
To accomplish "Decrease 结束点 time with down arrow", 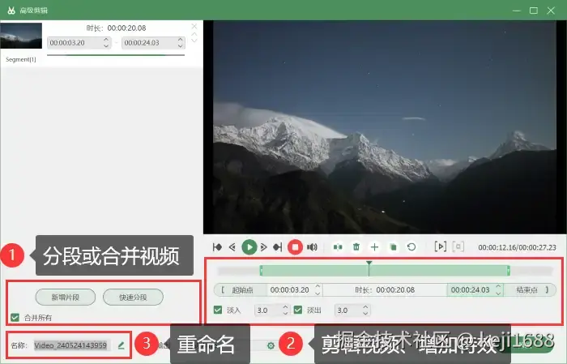I will [x=498, y=293].
